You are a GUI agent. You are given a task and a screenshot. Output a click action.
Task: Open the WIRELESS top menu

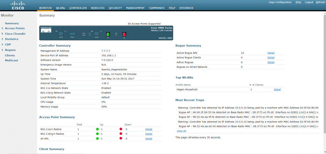(x=98, y=8)
